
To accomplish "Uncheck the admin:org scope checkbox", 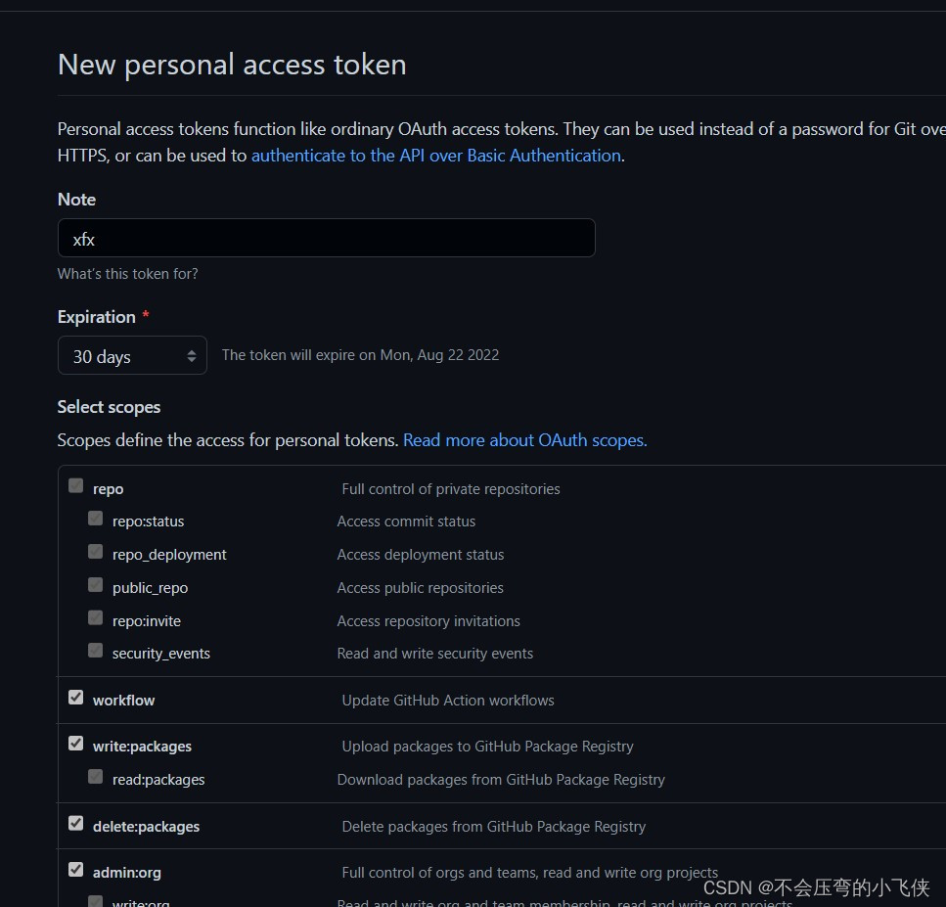I will [75, 870].
